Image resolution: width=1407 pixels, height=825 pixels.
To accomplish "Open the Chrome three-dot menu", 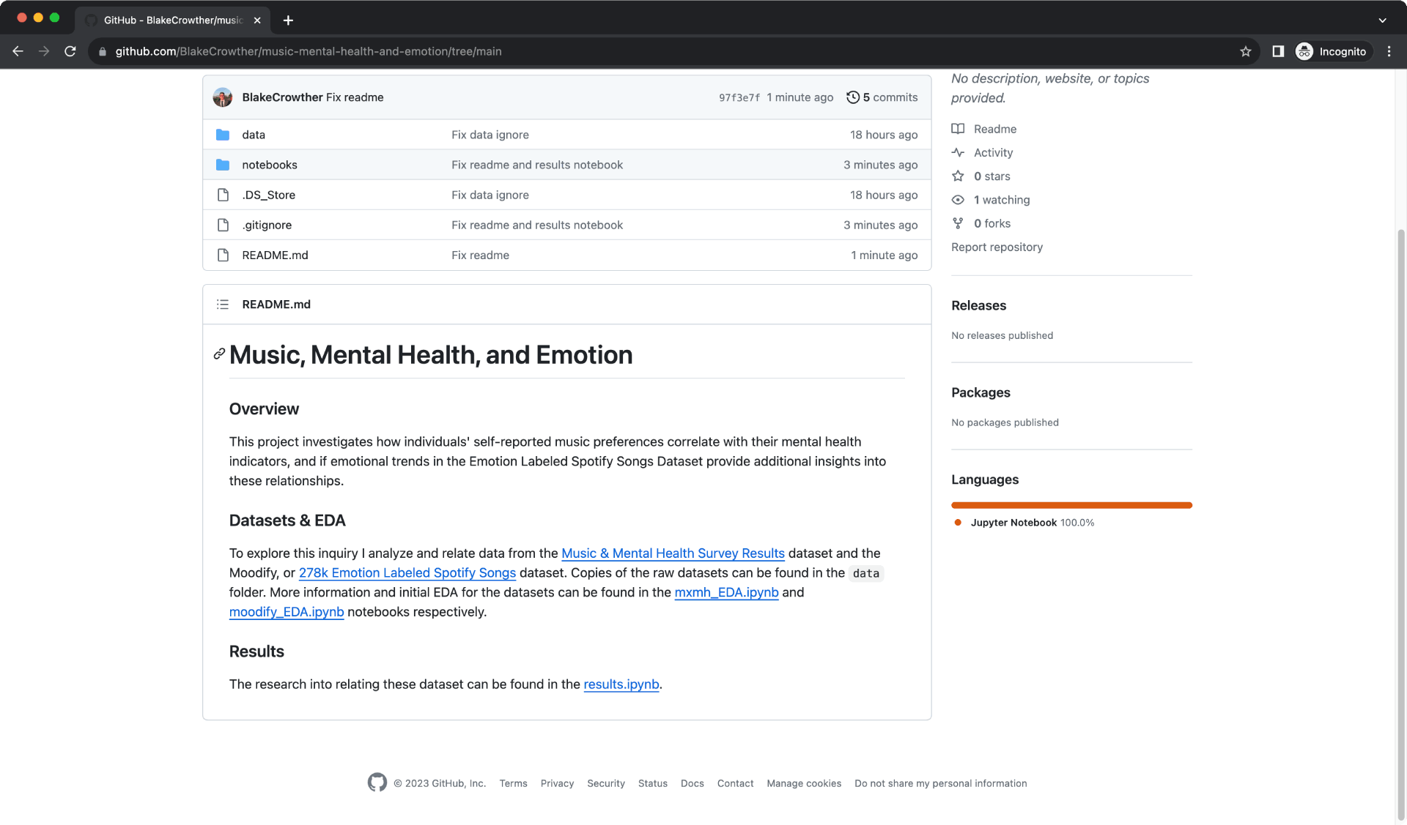I will tap(1389, 51).
